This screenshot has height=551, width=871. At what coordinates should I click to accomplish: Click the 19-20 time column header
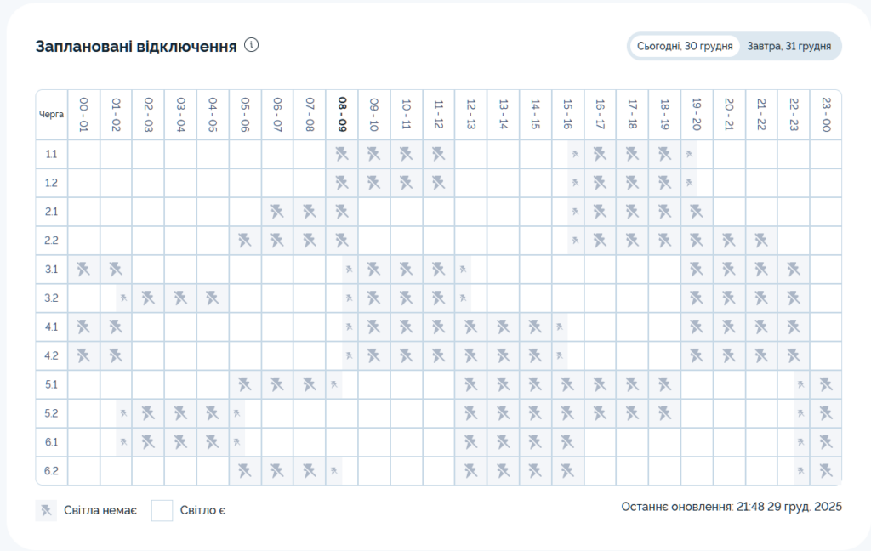click(x=697, y=114)
